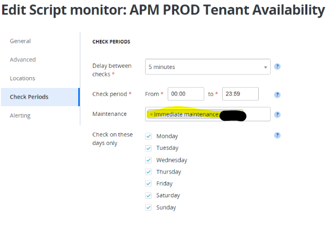Open the Alerting tab

(20, 115)
